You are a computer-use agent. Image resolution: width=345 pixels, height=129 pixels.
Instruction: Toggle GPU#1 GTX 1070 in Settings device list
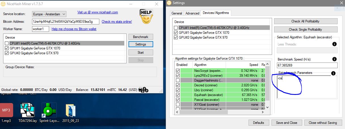[x=176, y=33]
